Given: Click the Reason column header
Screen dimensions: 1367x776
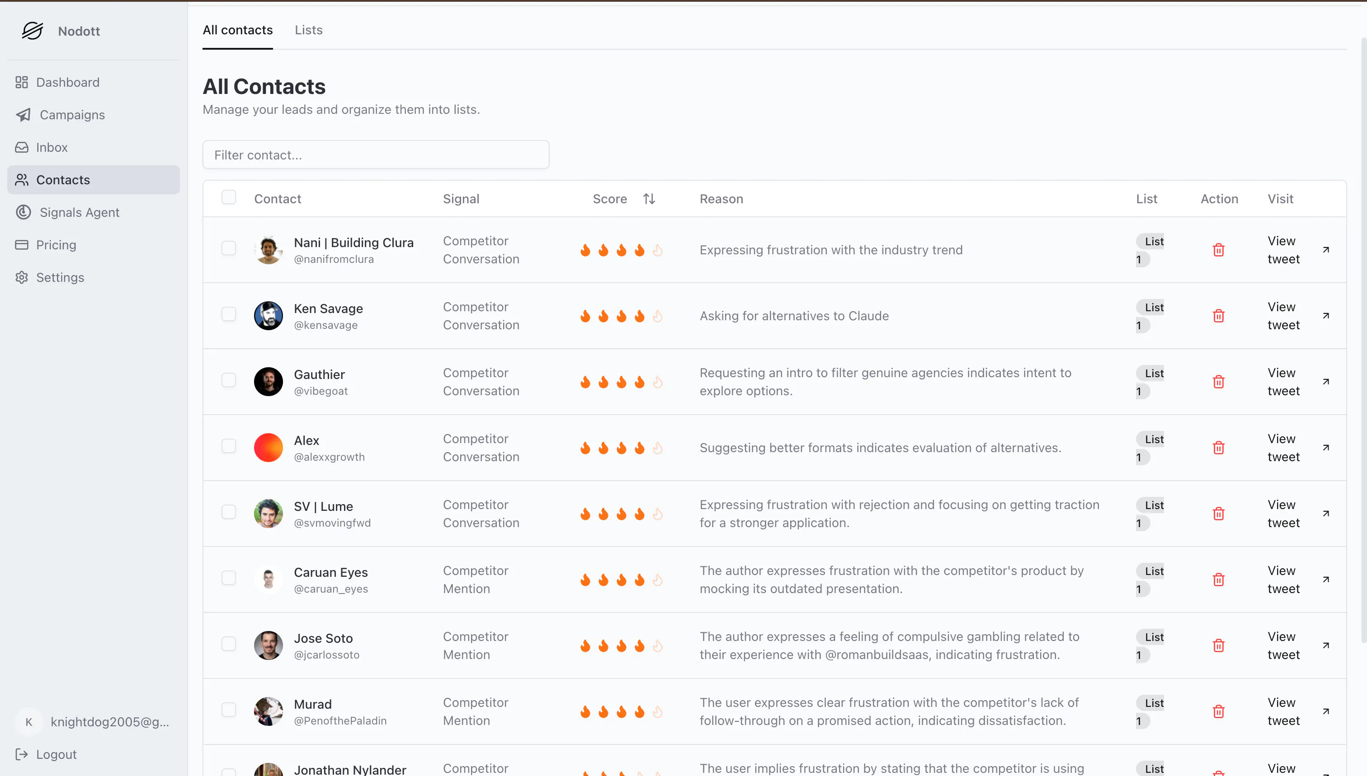Looking at the screenshot, I should (x=721, y=199).
